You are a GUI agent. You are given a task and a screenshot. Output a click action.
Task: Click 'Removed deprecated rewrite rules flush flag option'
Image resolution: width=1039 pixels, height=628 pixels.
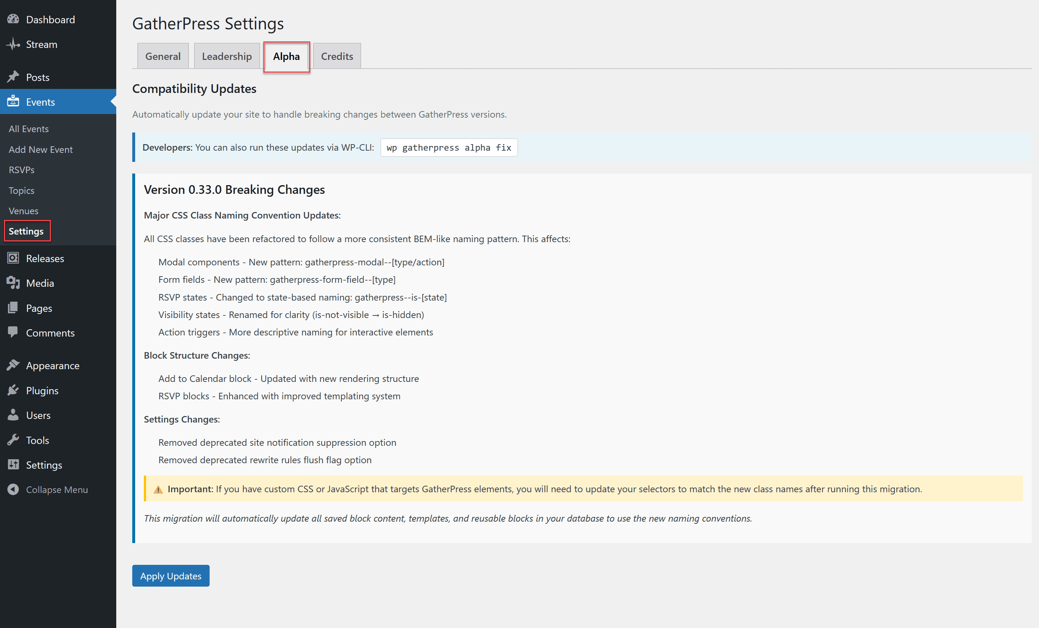[x=265, y=460]
